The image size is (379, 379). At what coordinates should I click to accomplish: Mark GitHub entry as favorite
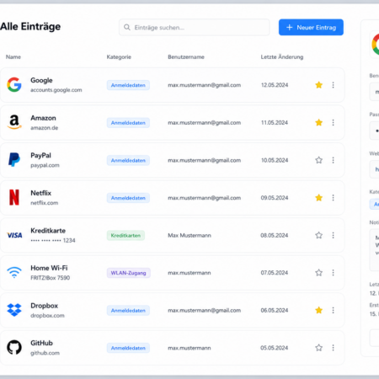click(318, 348)
